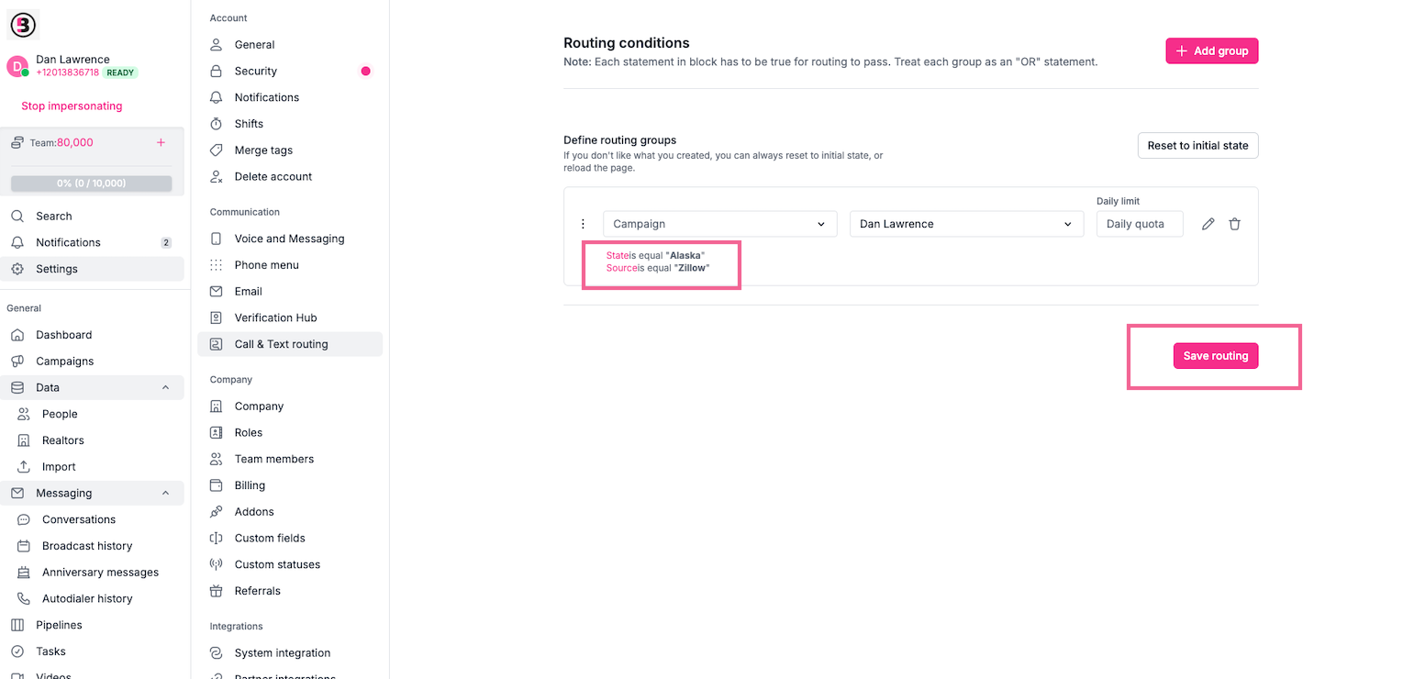Open the Campaign dropdown
1425x679 pixels.
[x=718, y=223]
